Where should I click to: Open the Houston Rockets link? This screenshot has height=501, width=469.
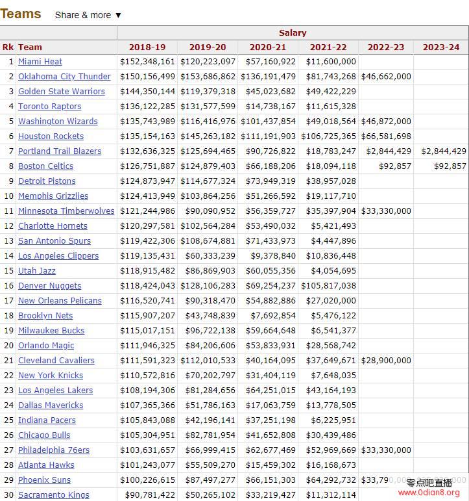click(x=51, y=136)
